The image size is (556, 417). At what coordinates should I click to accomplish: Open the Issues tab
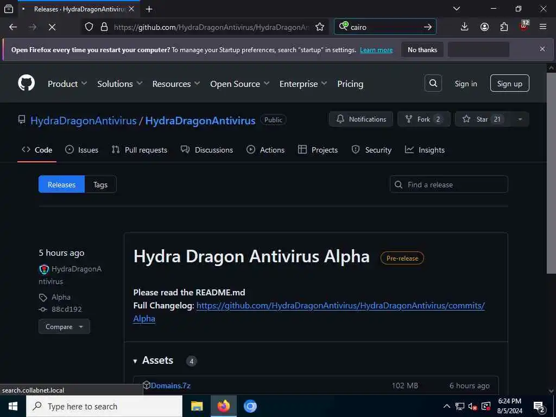82,150
